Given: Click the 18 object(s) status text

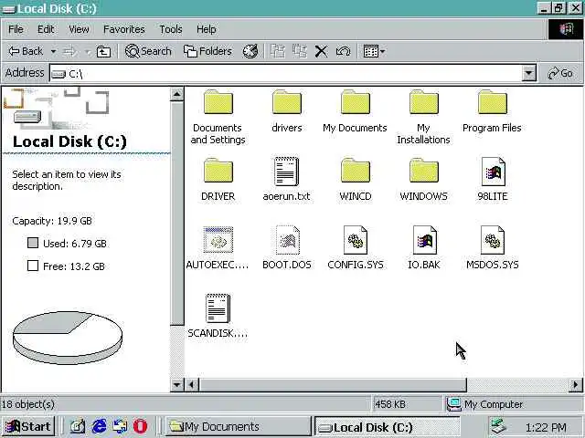Looking at the screenshot, I should (28, 404).
